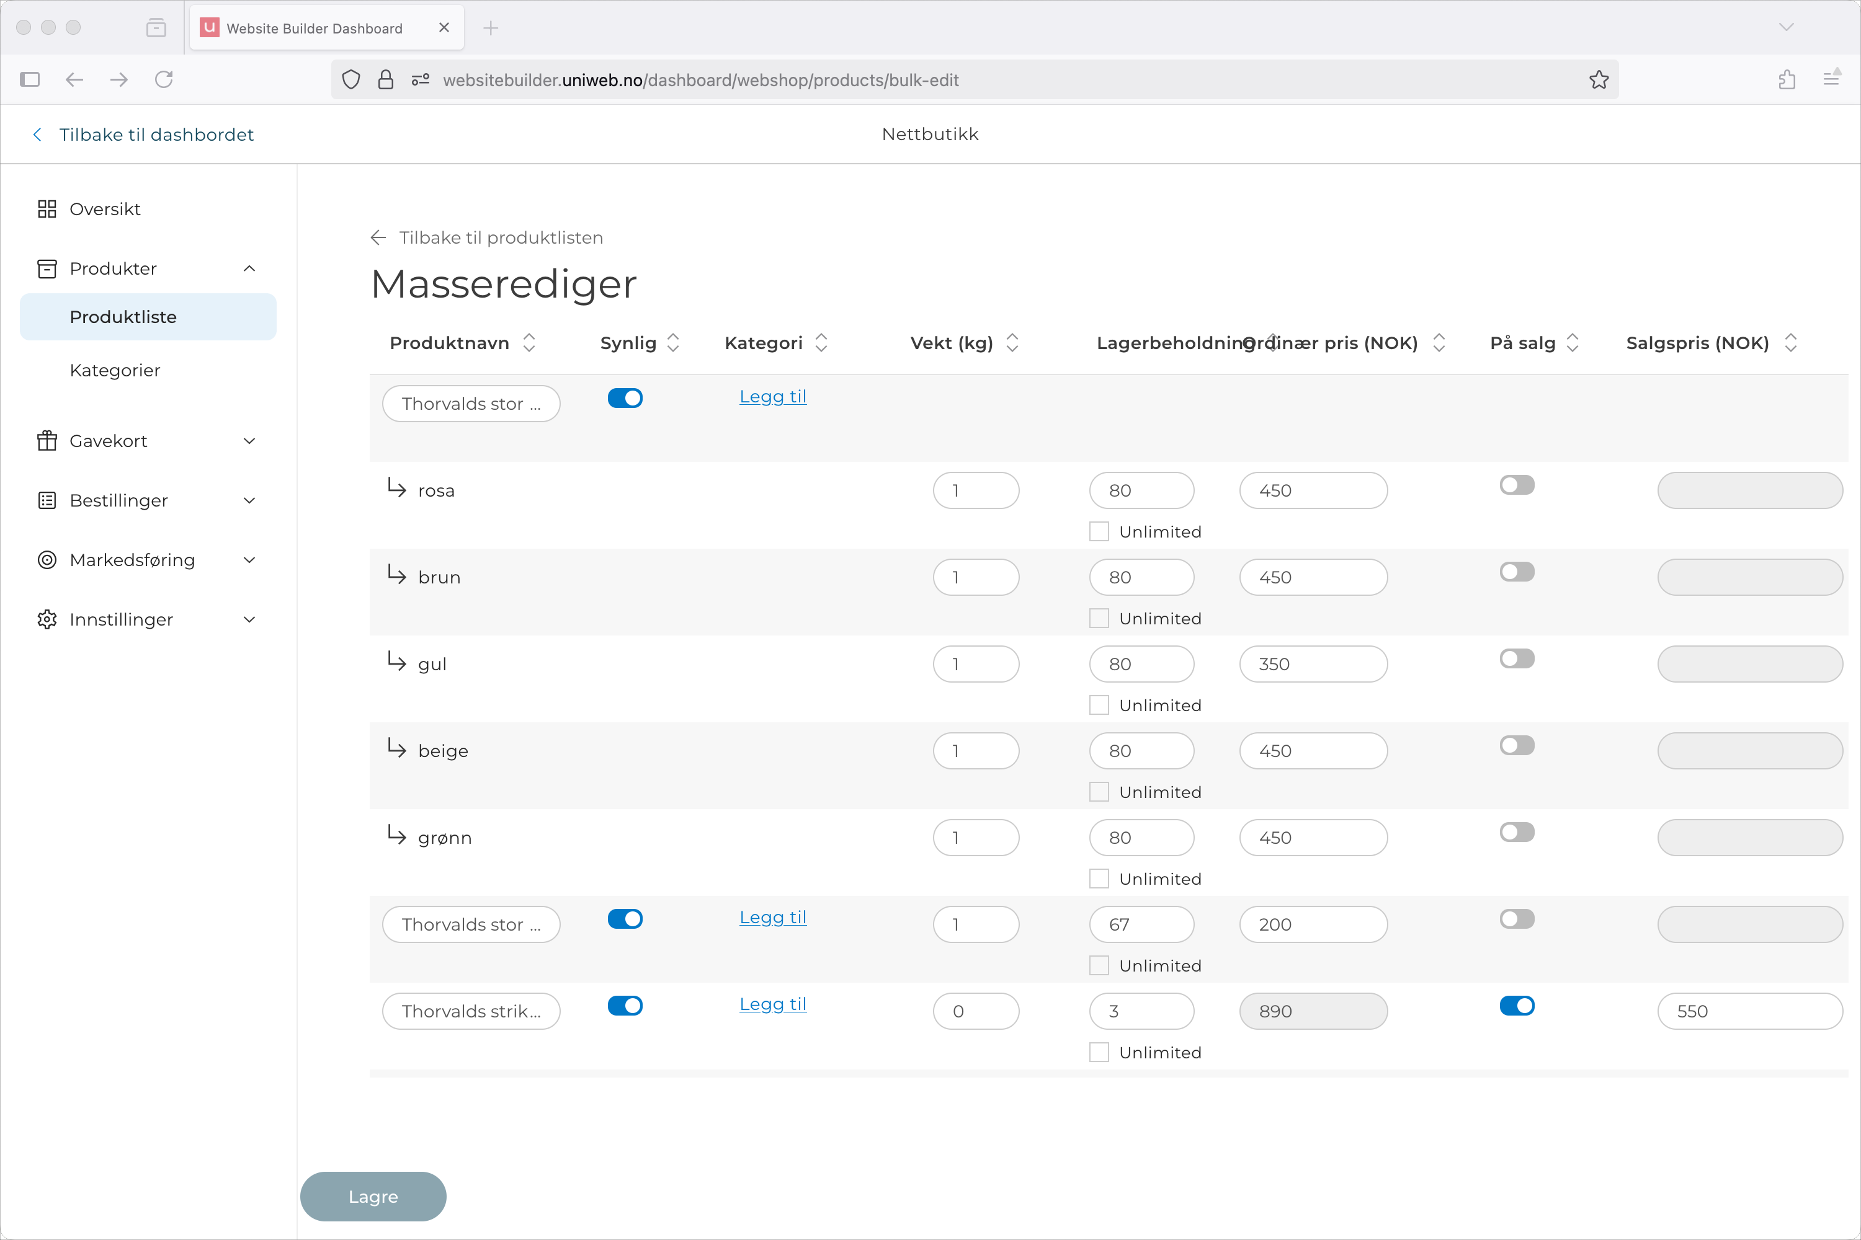Click Tilbake til produktlisten link
This screenshot has width=1861, height=1240.
(x=501, y=237)
